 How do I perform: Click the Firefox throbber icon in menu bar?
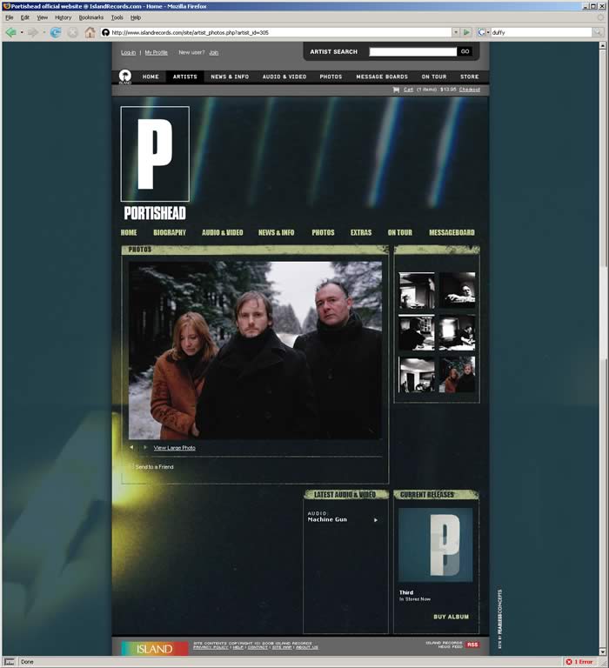[x=600, y=17]
